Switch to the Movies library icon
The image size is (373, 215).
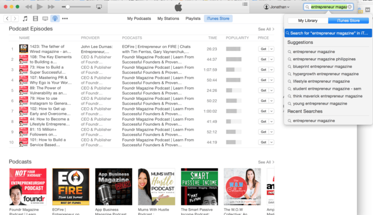click(x=36, y=18)
